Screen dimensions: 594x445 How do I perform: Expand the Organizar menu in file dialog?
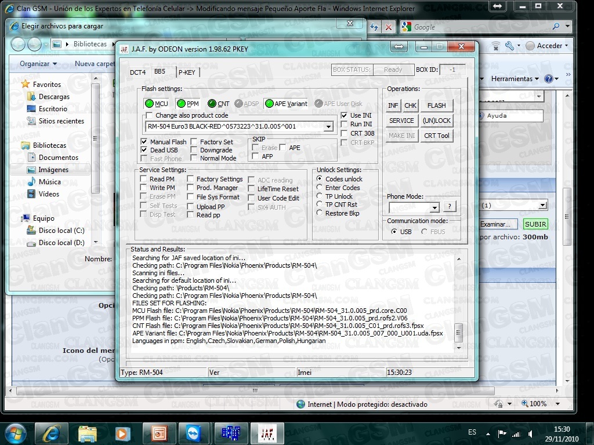point(38,64)
